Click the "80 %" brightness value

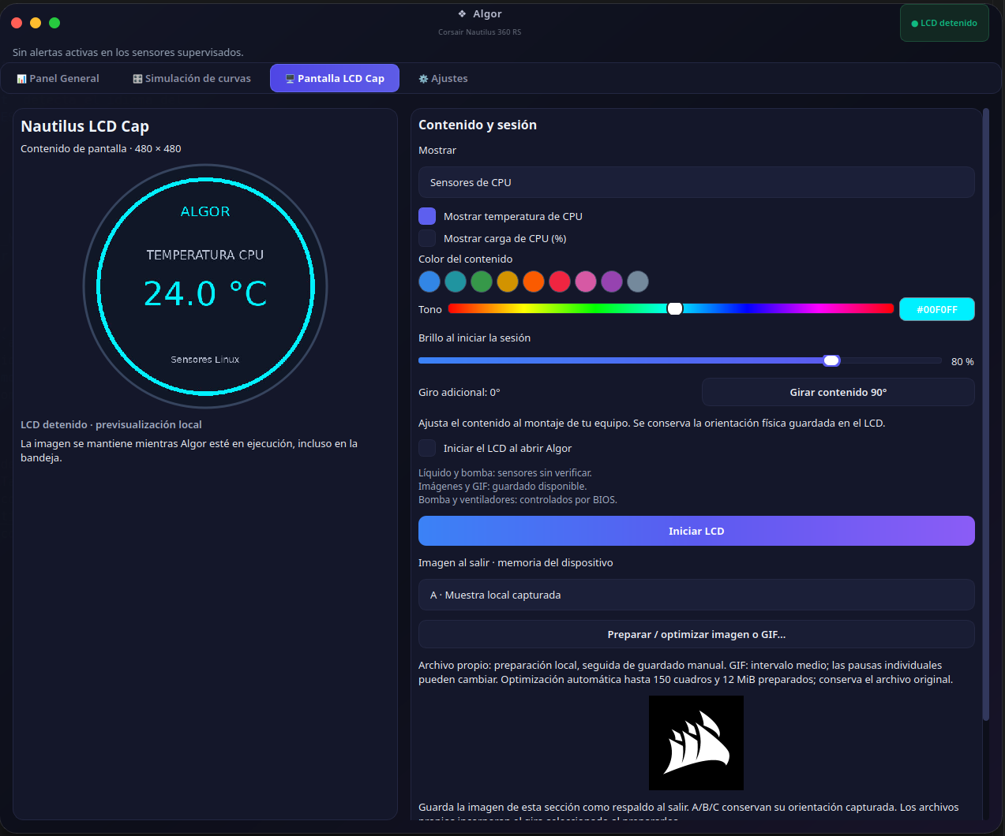click(962, 361)
